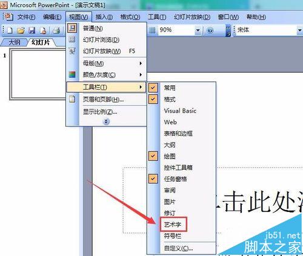Image resolution: width=303 pixels, height=256 pixels.
Task: Toggle the 绘图 toolbar checkmark
Action: coord(153,156)
